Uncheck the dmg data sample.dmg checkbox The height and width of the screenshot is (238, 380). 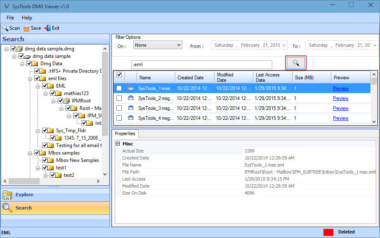point(14,48)
